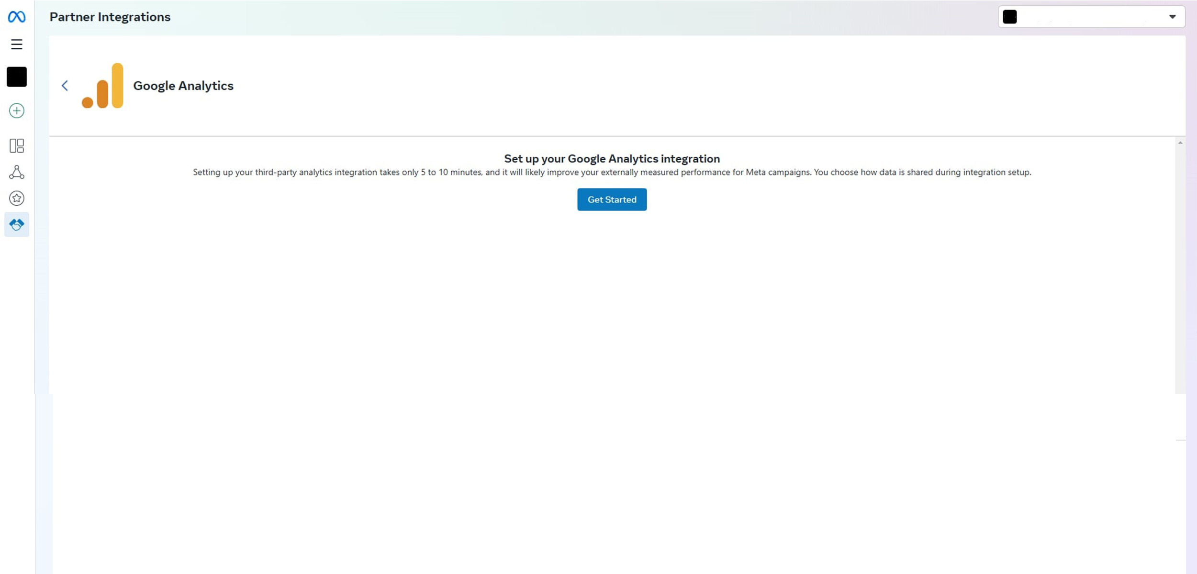Click the Google Analytics bar-chart logo
Viewport: 1197px width, 574px height.
point(102,86)
